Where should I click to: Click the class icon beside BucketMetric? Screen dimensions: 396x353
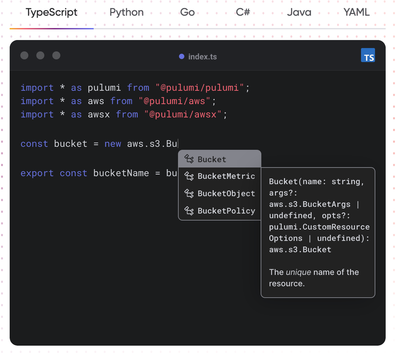[x=189, y=176]
